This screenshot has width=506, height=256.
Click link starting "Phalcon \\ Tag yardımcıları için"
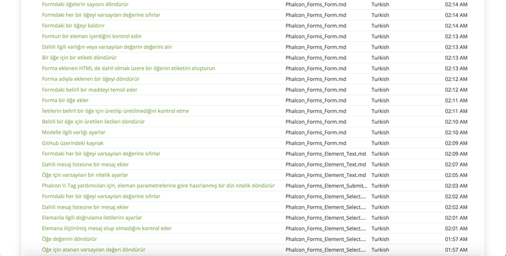(158, 186)
